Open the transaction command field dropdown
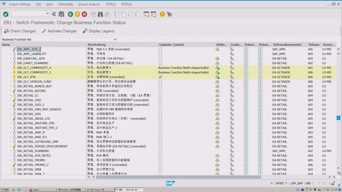This screenshot has height=192, width=342. coord(47,14)
